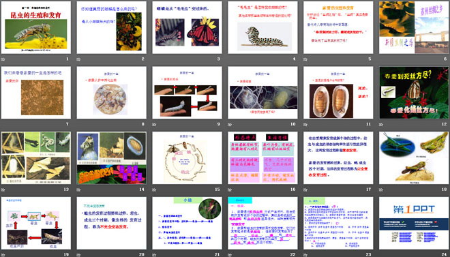The image size is (450, 257).
Task: Select slide 20 with blue and red text
Action: click(112, 223)
